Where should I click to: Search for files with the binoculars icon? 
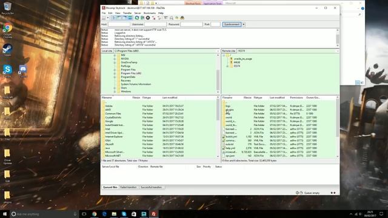[182, 18]
